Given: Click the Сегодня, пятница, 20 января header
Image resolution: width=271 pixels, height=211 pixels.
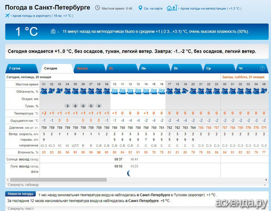Looking at the screenshot, I should 29,77.
